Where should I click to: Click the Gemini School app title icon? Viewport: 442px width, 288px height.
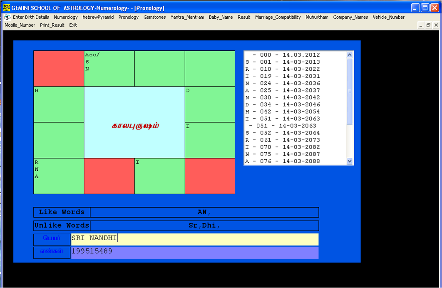(x=7, y=7)
